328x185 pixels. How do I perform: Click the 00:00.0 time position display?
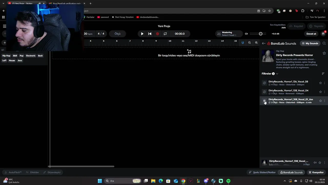tap(180, 34)
